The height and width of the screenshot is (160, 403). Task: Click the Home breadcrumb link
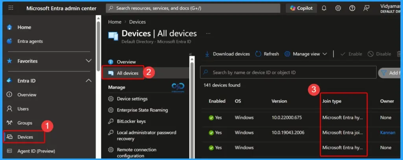coord(115,22)
